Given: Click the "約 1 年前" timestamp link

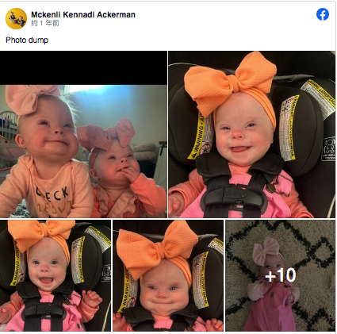Looking at the screenshot, I should coord(45,23).
